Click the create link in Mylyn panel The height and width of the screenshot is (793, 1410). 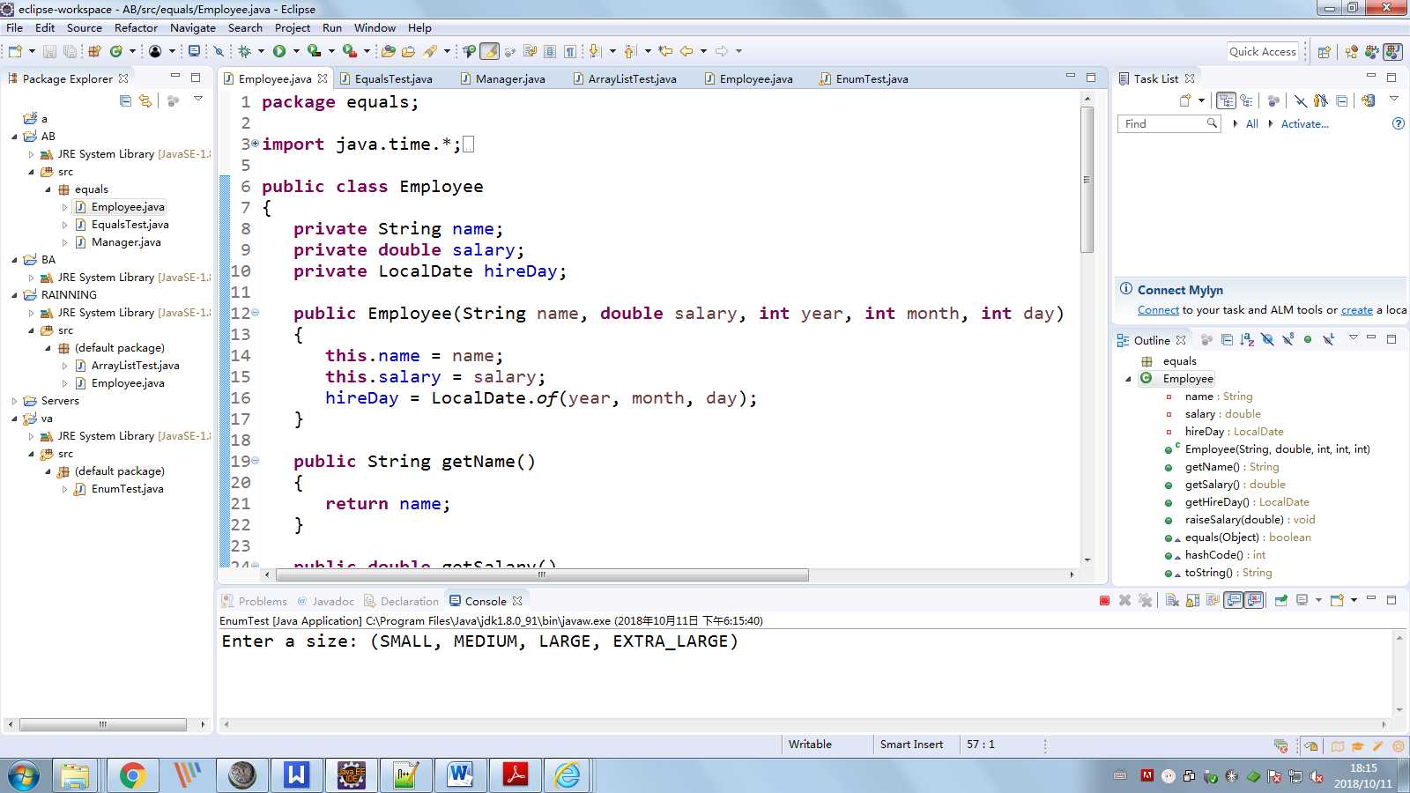click(1357, 310)
